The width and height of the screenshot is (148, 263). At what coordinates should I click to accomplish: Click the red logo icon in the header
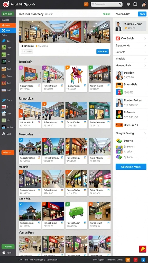pyautogui.click(x=6, y=4)
